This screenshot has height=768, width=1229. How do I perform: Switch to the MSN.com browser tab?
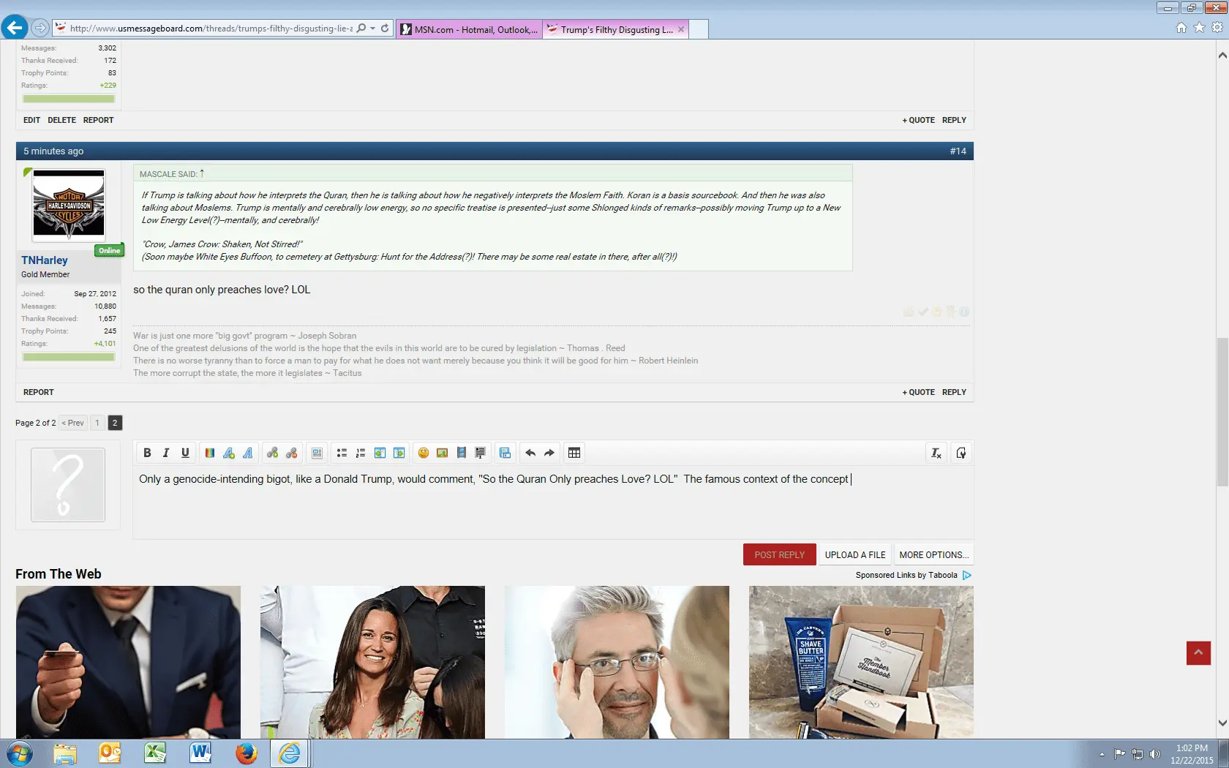coord(469,29)
